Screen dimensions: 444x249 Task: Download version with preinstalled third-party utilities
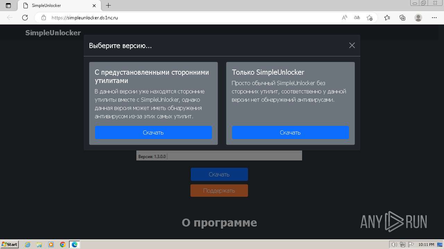coord(153,132)
